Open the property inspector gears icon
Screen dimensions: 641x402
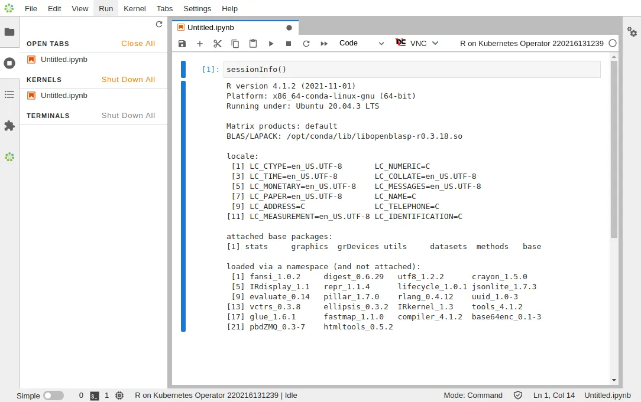pos(632,31)
